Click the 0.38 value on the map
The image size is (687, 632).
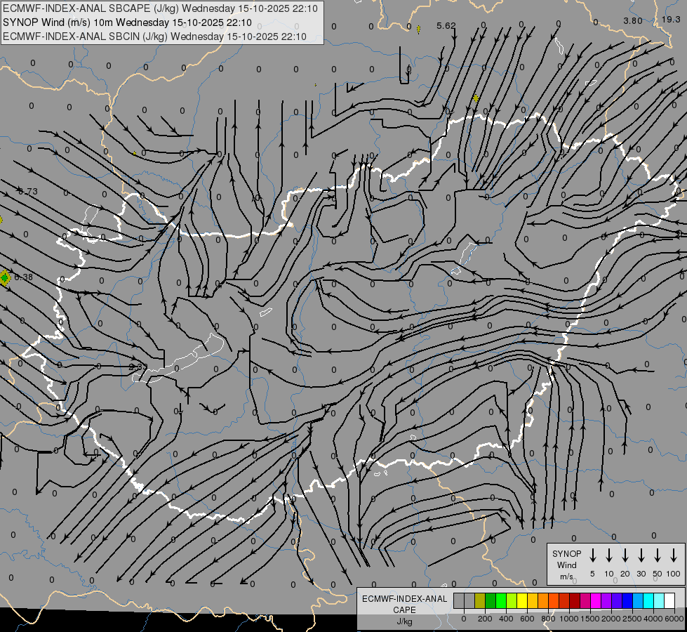(x=23, y=277)
